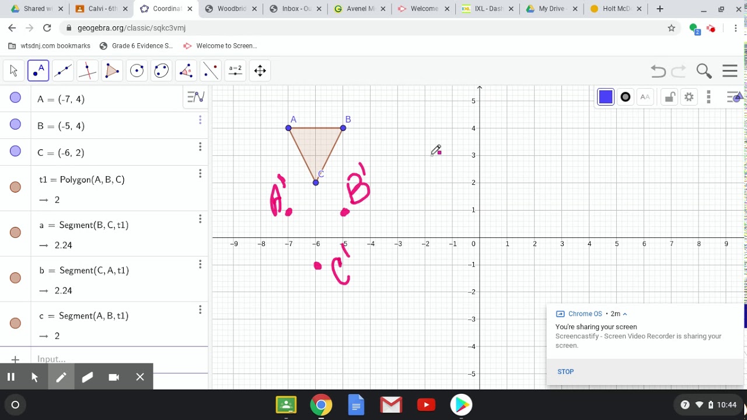Toggle the Algebra view style bar
The height and width of the screenshot is (420, 747).
pyautogui.click(x=196, y=97)
